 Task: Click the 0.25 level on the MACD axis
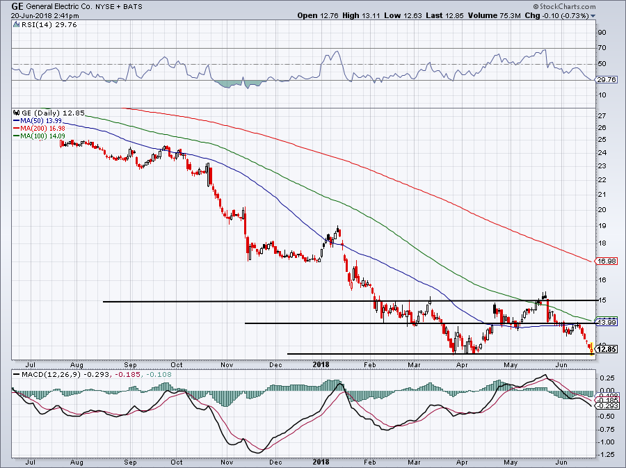click(608, 378)
